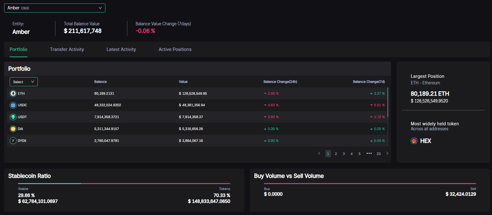Select portfolio page 5
Screen dimensions: 492x215
359,154
